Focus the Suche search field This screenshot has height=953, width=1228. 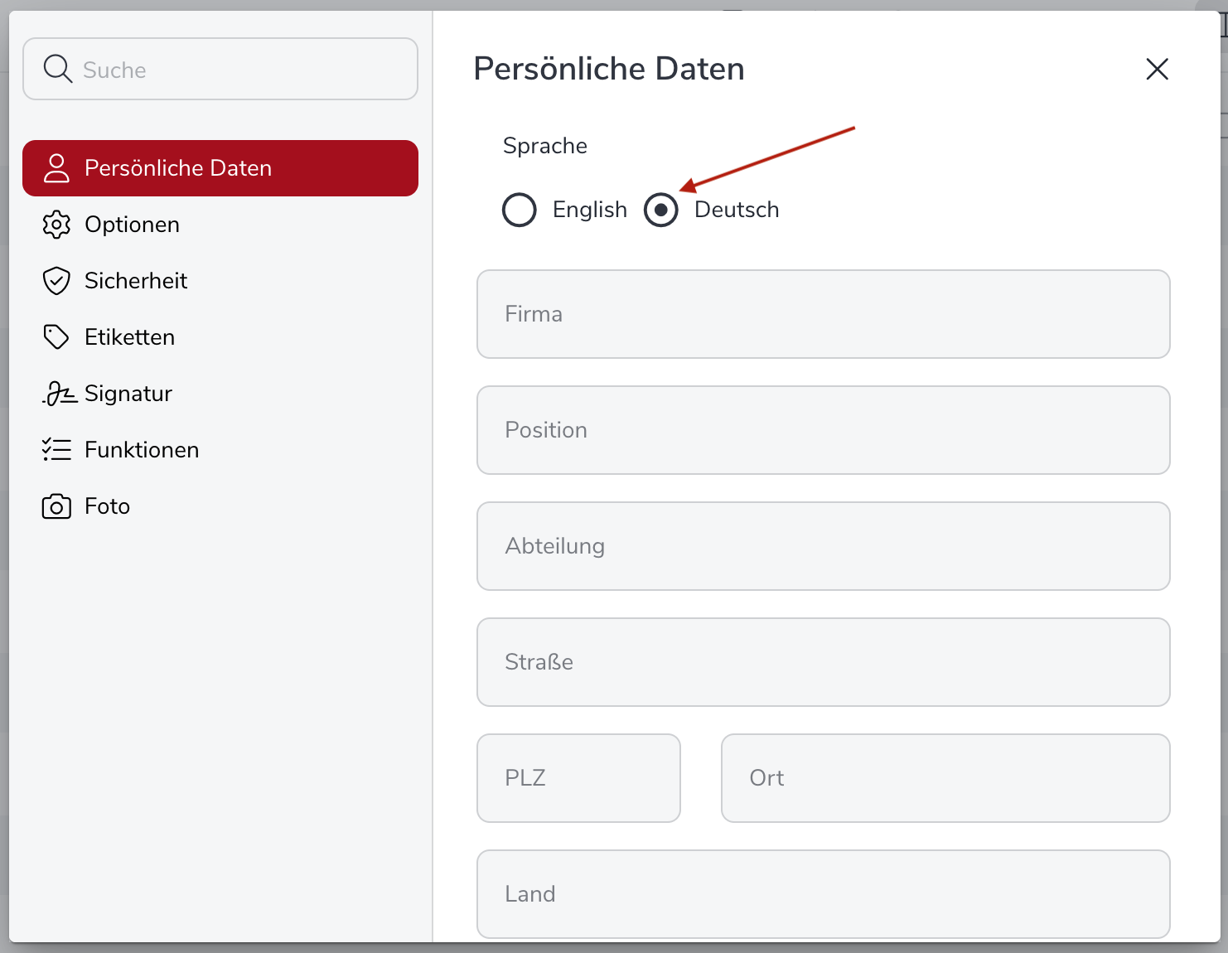click(x=240, y=70)
